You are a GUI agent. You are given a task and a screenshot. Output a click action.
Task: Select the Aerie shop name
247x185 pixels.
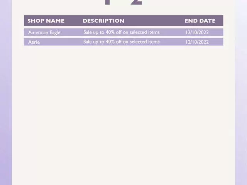point(34,42)
